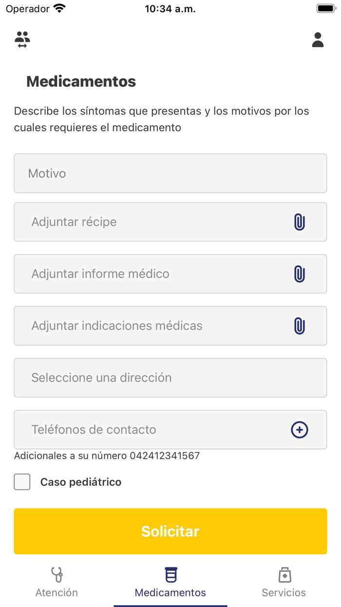Viewport: 341px width, 607px height.
Task: Add another contact phone with the plus icon
Action: [300, 429]
